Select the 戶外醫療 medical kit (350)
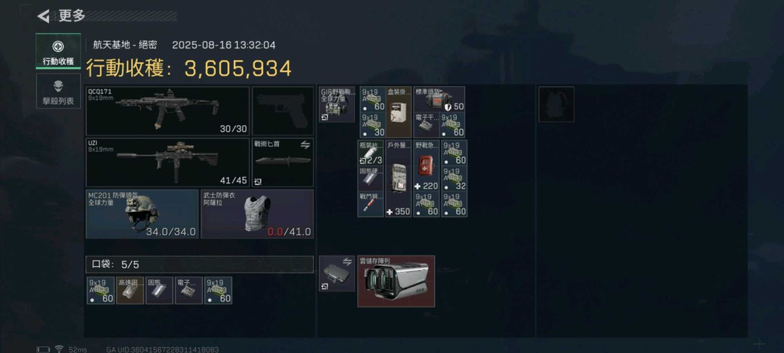Screen dimensions: 784x353 point(399,178)
